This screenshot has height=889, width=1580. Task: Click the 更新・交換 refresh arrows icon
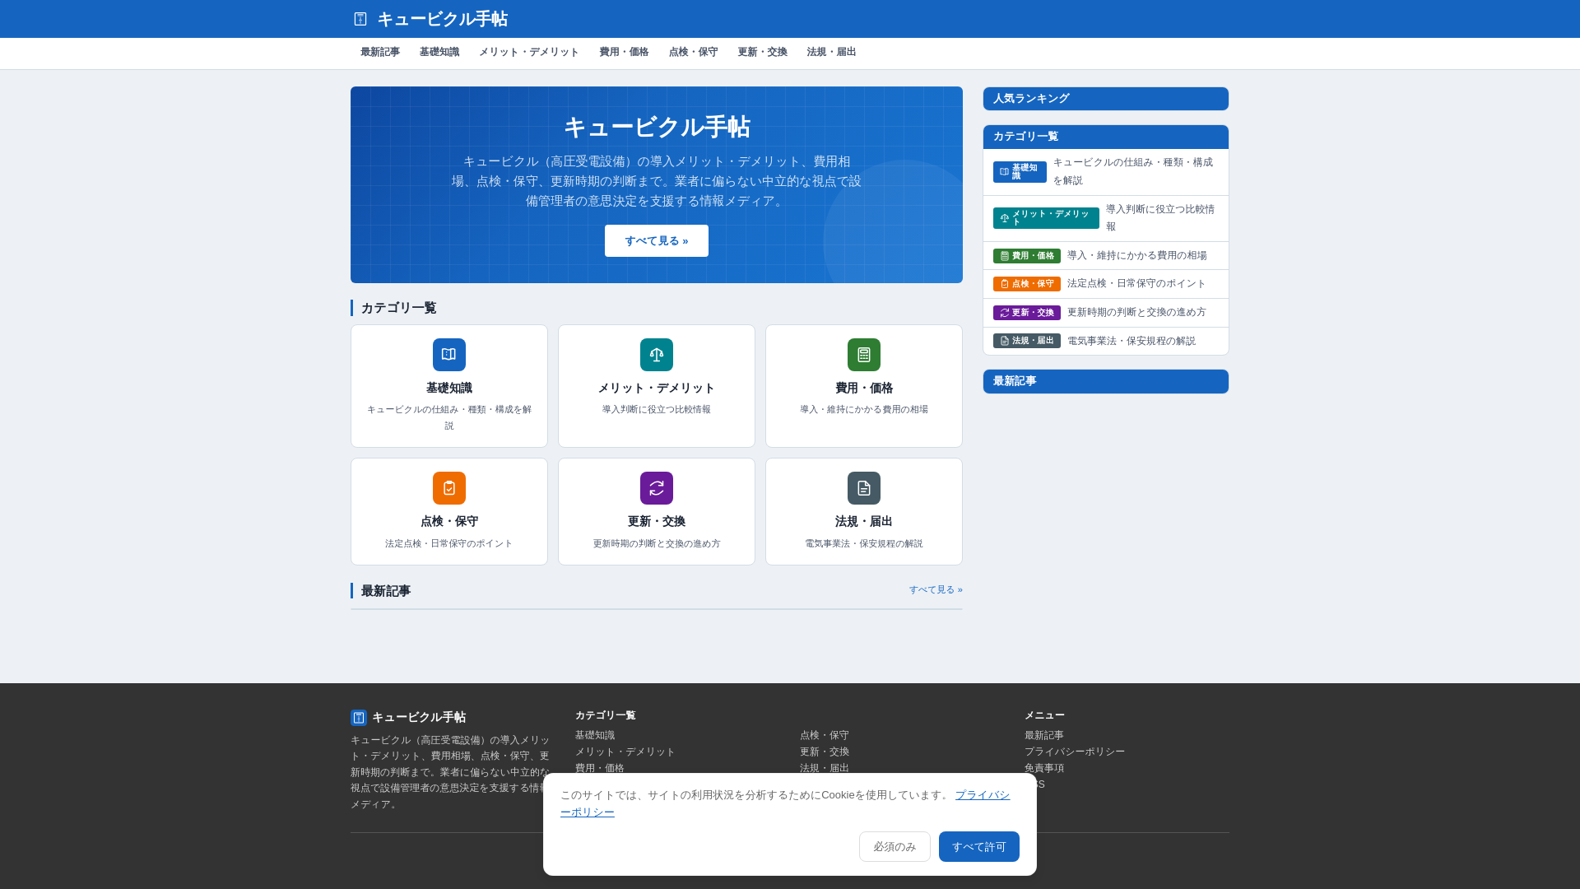pos(657,488)
